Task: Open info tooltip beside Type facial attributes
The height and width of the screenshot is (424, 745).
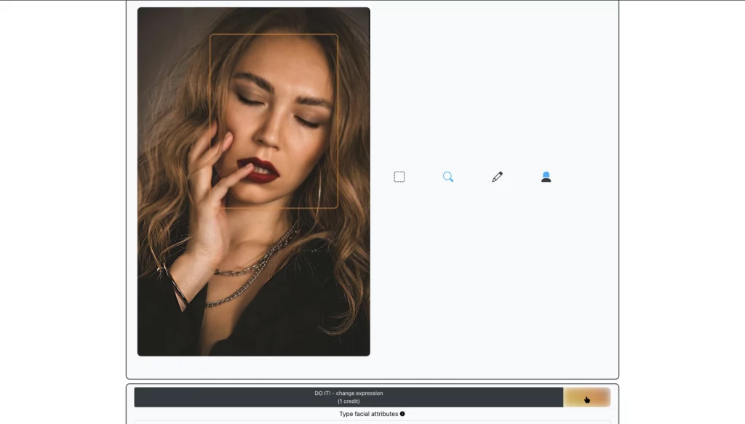Action: pos(402,414)
